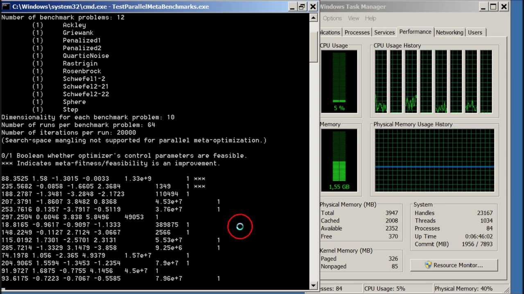Click the cmd scrollbar down arrow

(x=314, y=285)
